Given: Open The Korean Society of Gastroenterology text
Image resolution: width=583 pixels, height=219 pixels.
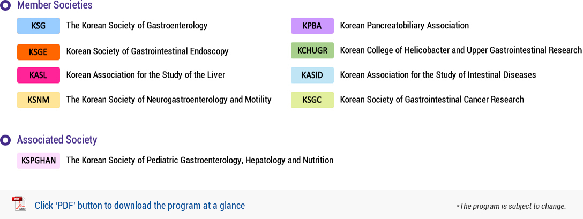Looking at the screenshot, I should coord(137,26).
